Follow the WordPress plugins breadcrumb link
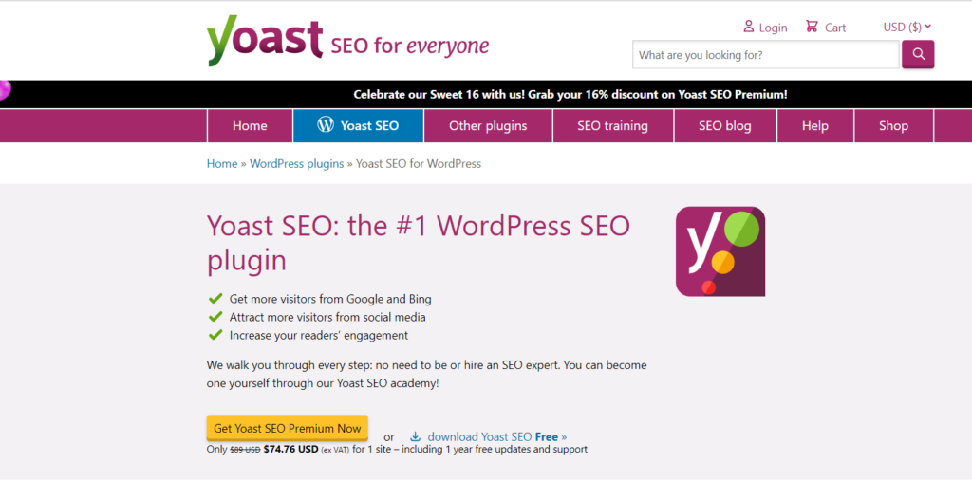 [296, 163]
